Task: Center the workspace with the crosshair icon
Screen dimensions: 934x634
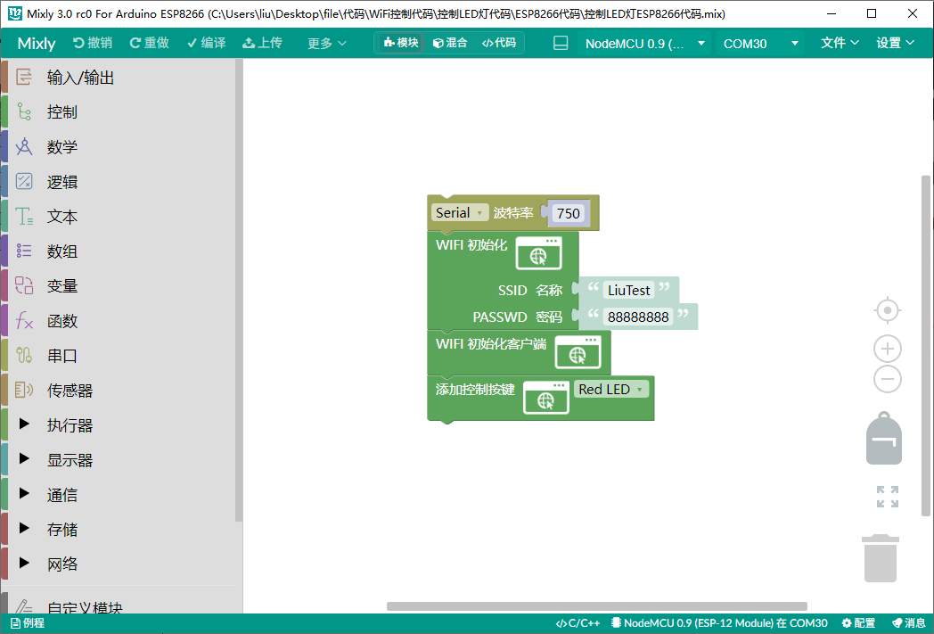Action: (887, 310)
